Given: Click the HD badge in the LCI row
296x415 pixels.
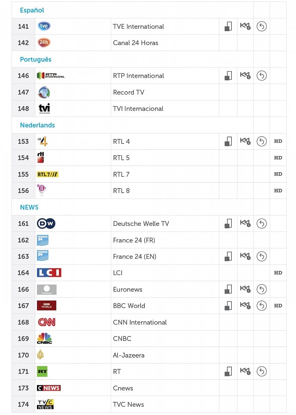Looking at the screenshot, I should (x=278, y=273).
